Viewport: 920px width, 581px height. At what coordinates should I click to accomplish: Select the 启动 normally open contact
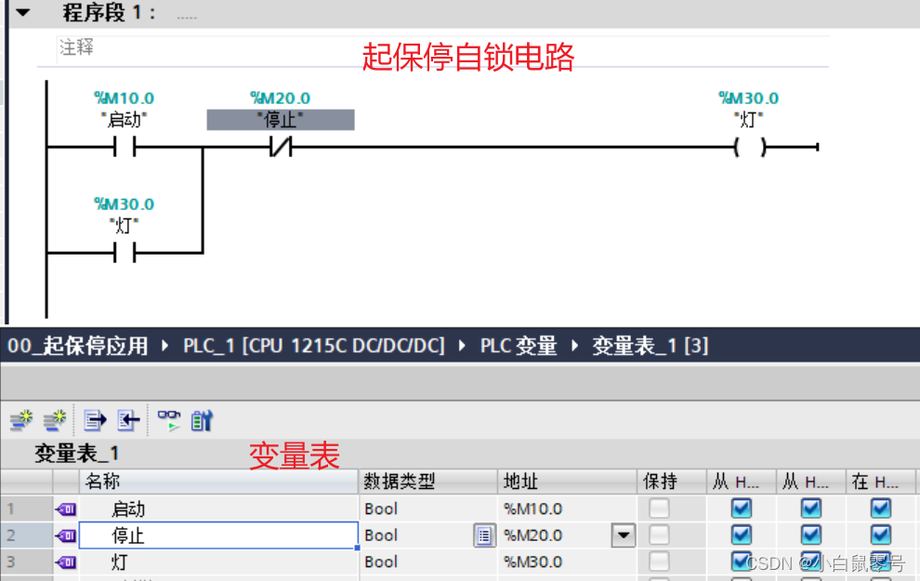click(x=125, y=147)
